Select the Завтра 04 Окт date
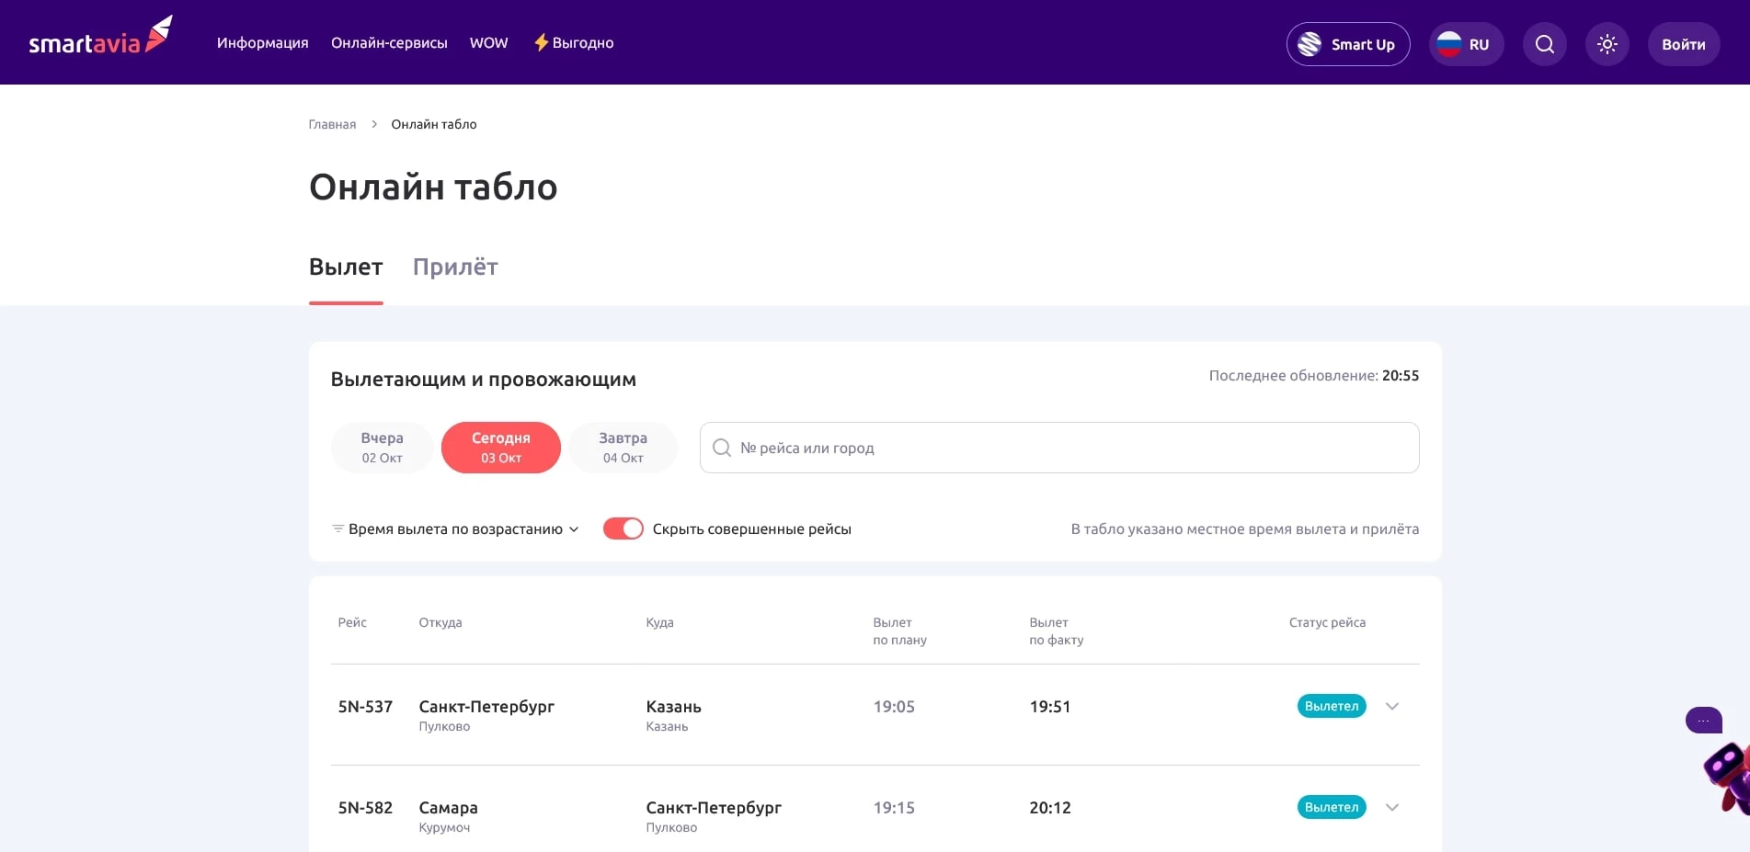This screenshot has height=852, width=1750. point(623,448)
